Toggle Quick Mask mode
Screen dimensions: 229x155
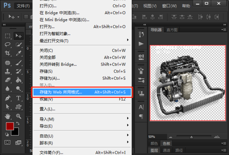(x=8, y=142)
